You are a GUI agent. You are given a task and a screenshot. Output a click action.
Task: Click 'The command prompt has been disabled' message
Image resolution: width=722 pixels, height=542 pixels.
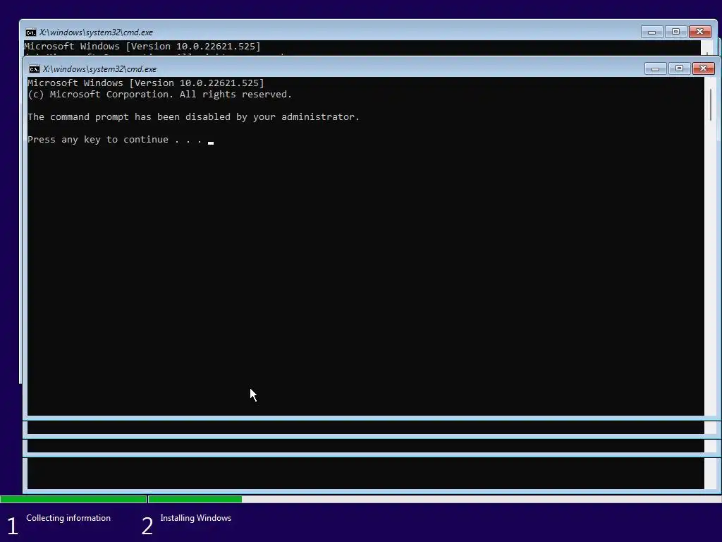pos(193,117)
